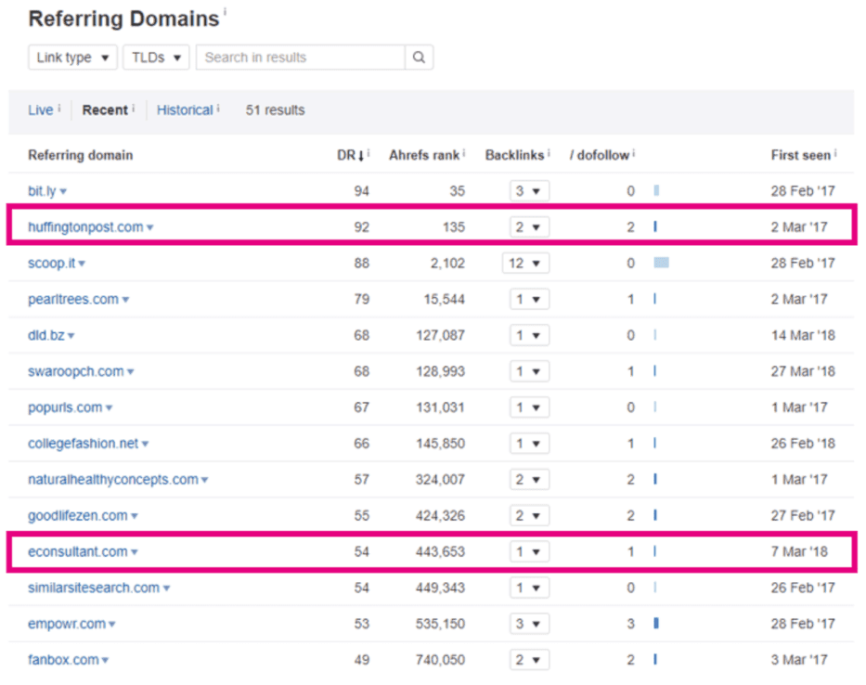Switch to the Historical tab
The image size is (866, 685).
pos(185,110)
